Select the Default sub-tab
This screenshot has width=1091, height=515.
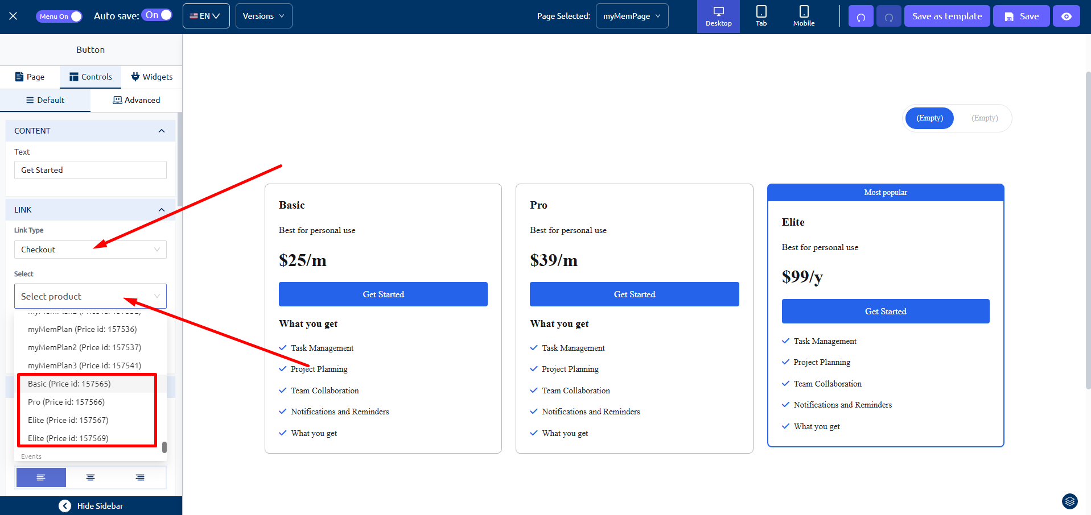[45, 100]
